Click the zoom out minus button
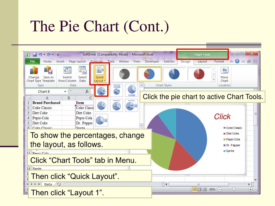275x206 pixels. point(220,189)
